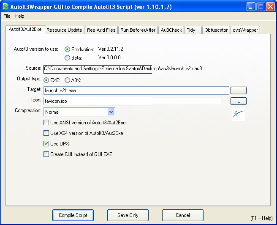
Task: Go to the Obfuscator tab
Action: (x=216, y=30)
